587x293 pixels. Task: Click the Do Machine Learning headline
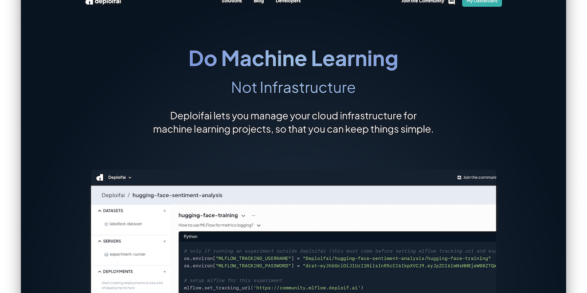point(293,59)
